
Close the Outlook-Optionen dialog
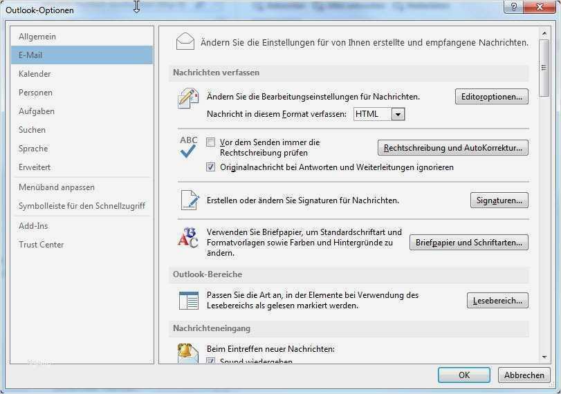pos(540,7)
